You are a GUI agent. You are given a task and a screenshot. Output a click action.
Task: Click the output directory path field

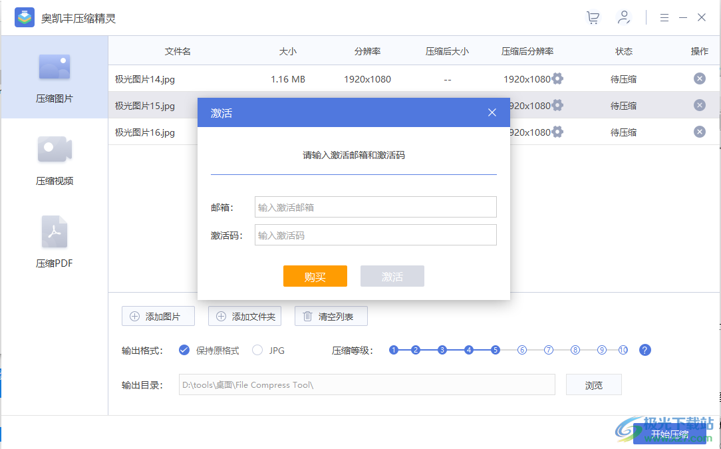click(367, 384)
